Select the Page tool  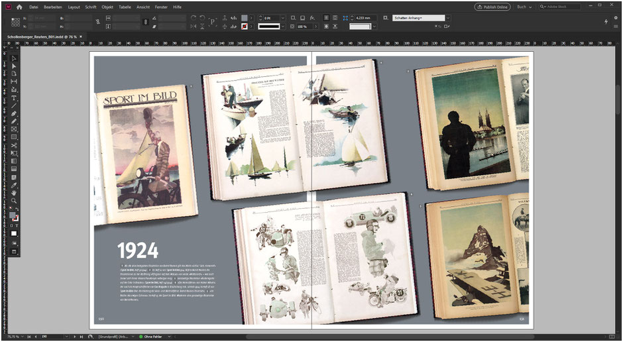click(x=14, y=74)
